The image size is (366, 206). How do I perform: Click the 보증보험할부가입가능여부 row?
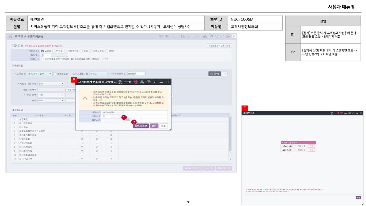click(x=120, y=131)
